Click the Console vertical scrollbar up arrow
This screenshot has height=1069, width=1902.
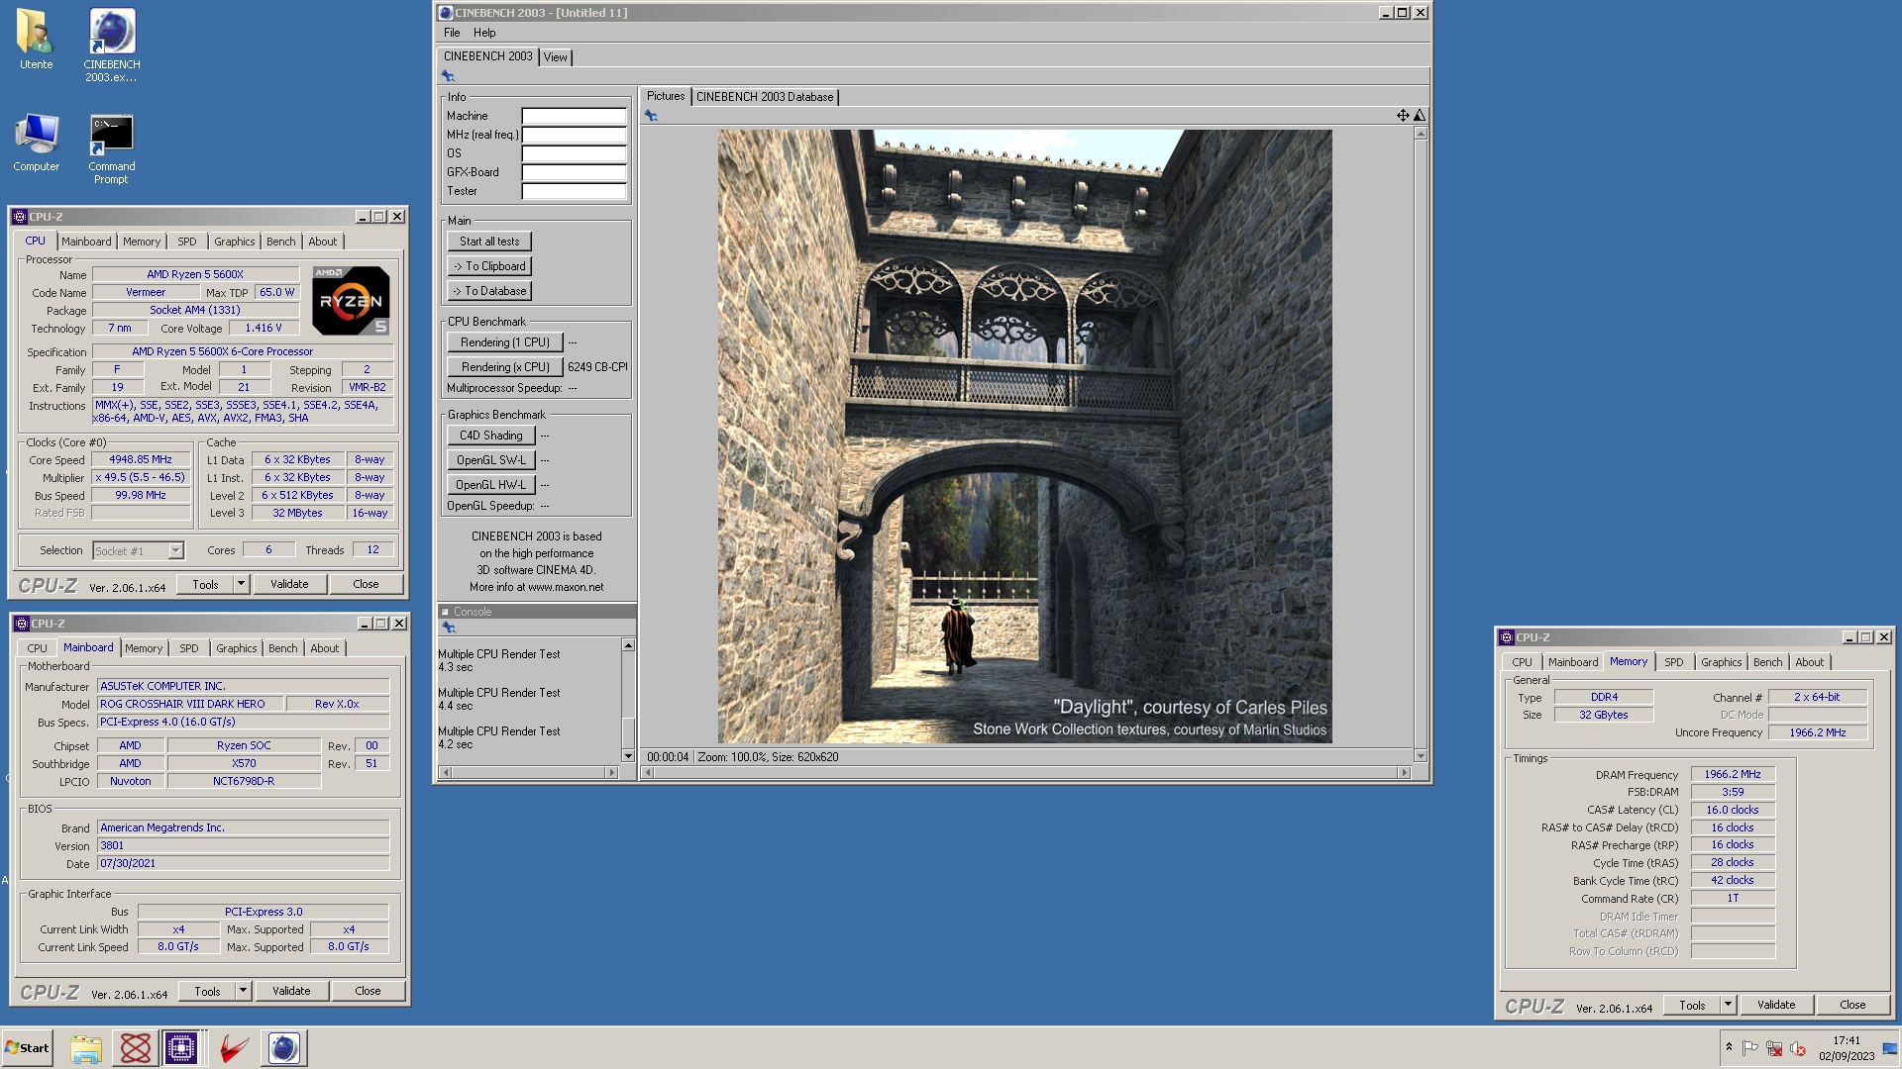[628, 645]
